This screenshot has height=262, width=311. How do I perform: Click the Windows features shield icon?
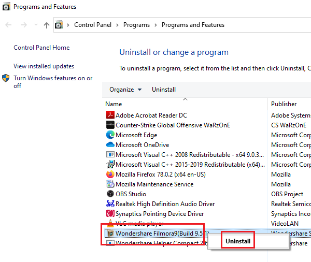click(x=6, y=78)
